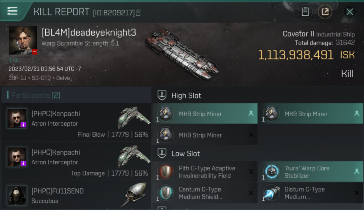This screenshot has height=210, width=364.
Task: Click the clipboard report icon
Action: [305, 12]
